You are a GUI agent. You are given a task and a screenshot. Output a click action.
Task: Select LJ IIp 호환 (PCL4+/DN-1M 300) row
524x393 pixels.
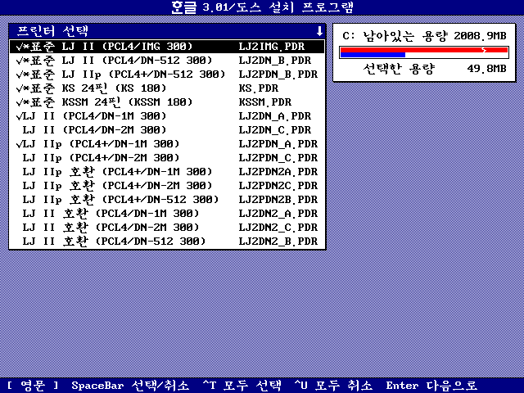[x=167, y=172]
